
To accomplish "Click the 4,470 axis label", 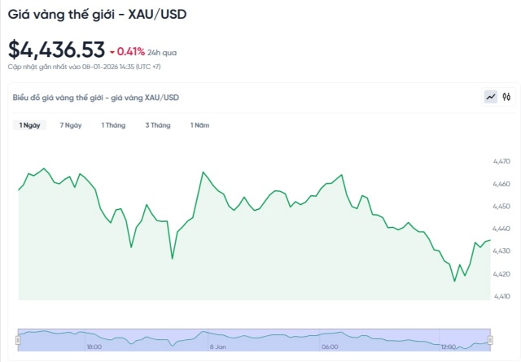I will (x=502, y=163).
